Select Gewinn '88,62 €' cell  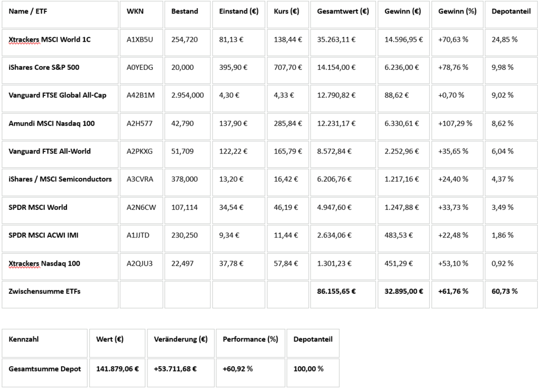tap(403, 99)
